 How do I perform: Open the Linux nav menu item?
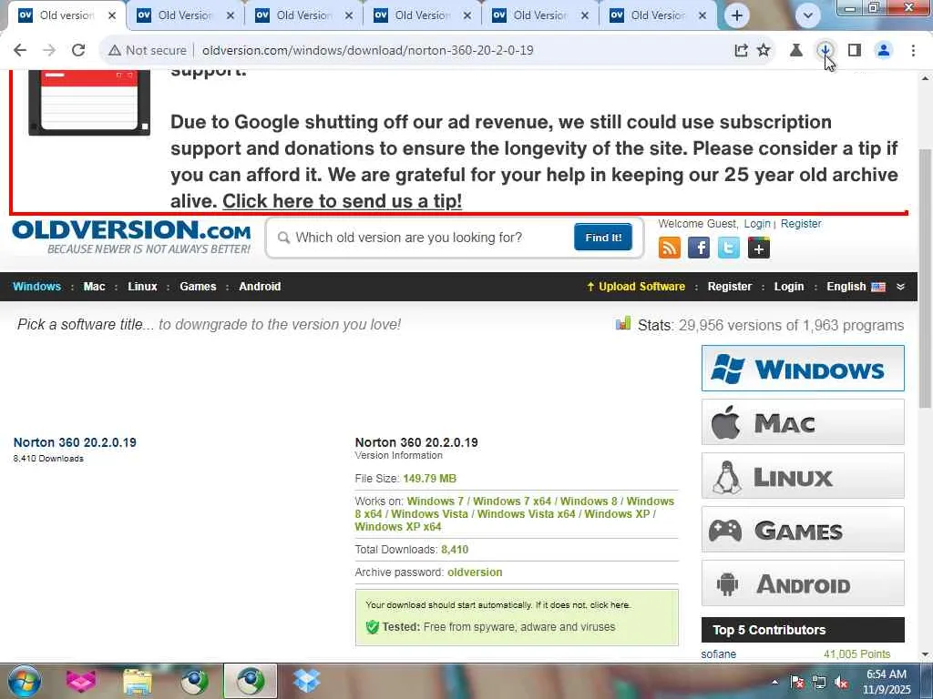[x=142, y=287]
